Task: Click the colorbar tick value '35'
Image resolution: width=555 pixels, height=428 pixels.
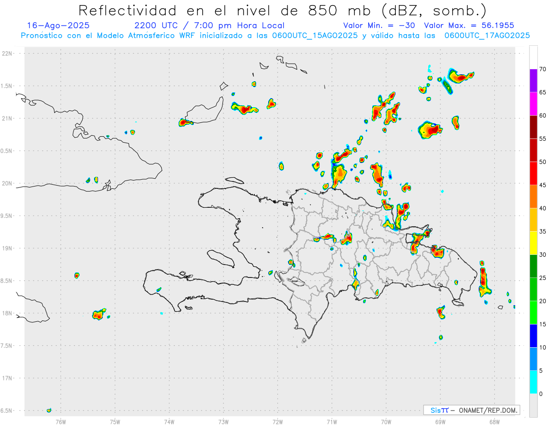Action: [x=543, y=231]
